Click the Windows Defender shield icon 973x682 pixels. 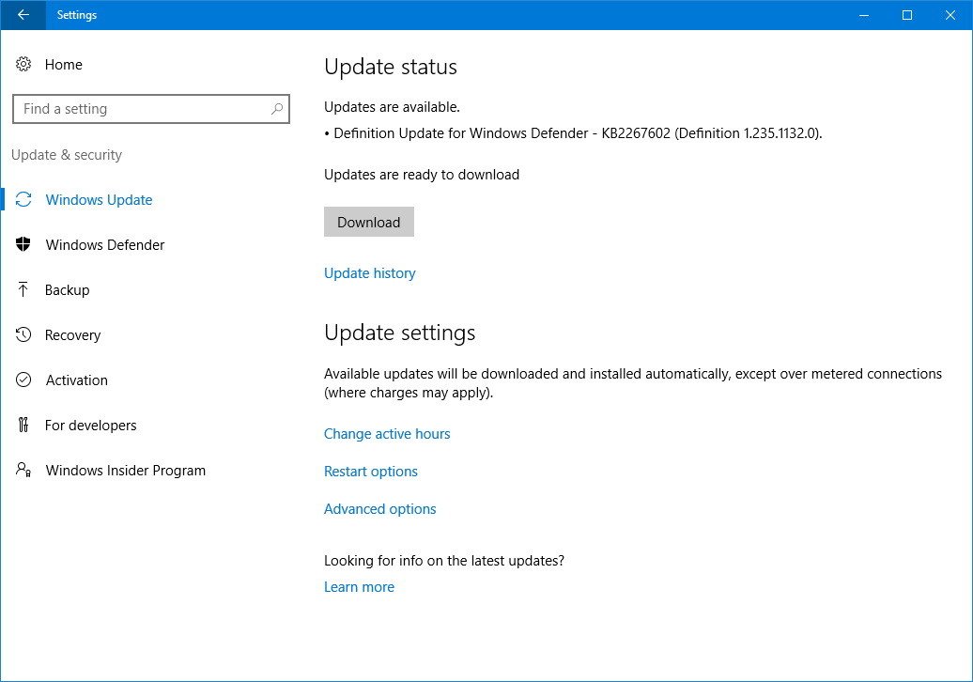click(23, 244)
